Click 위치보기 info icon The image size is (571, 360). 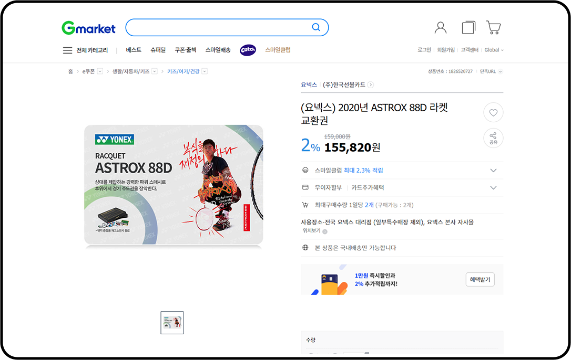click(x=325, y=231)
